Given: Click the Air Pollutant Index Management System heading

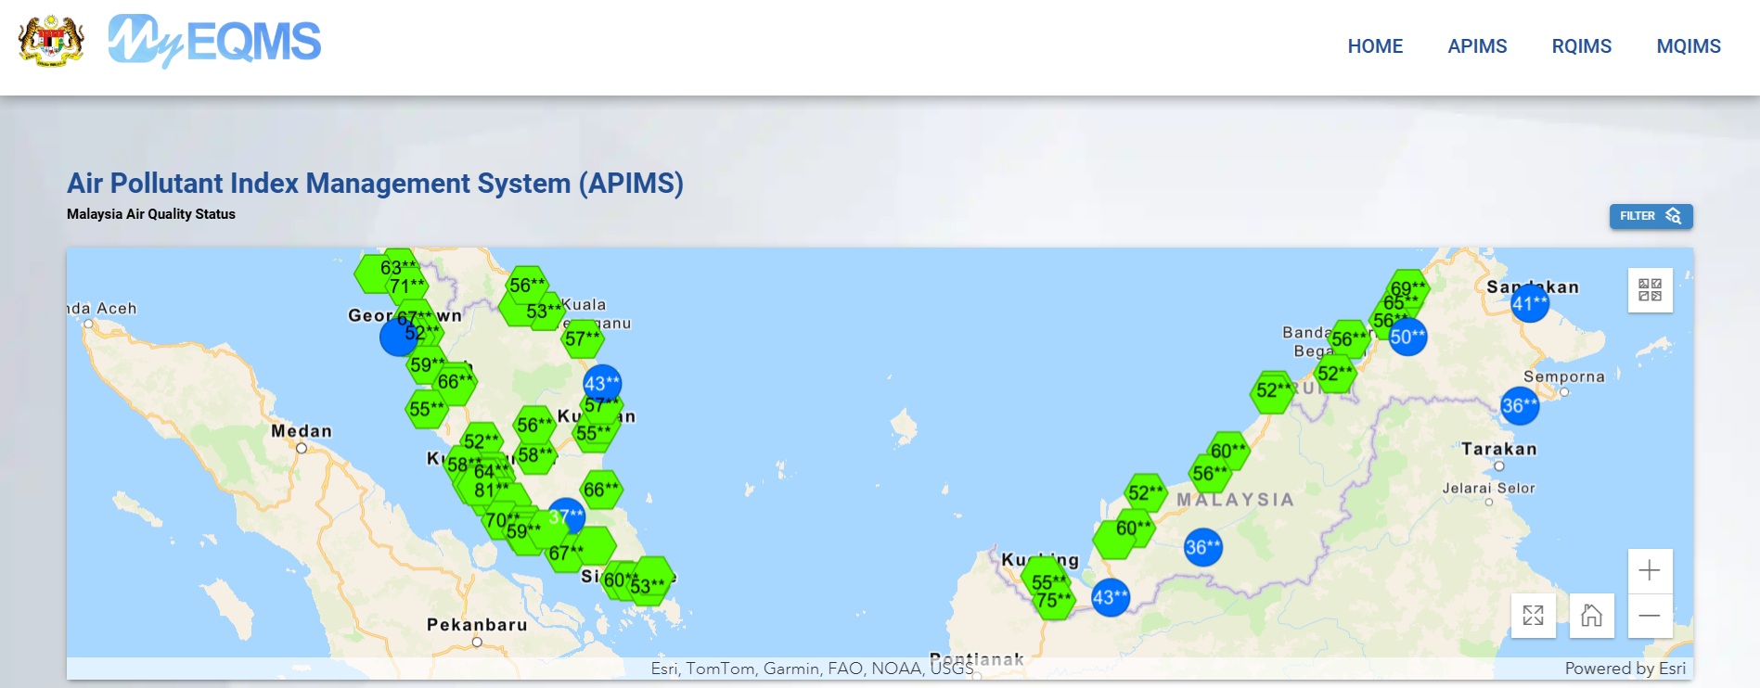Looking at the screenshot, I should point(375,184).
